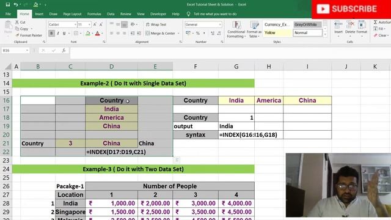Decrease the indent
The width and height of the screenshot is (391, 220).
(x=133, y=33)
